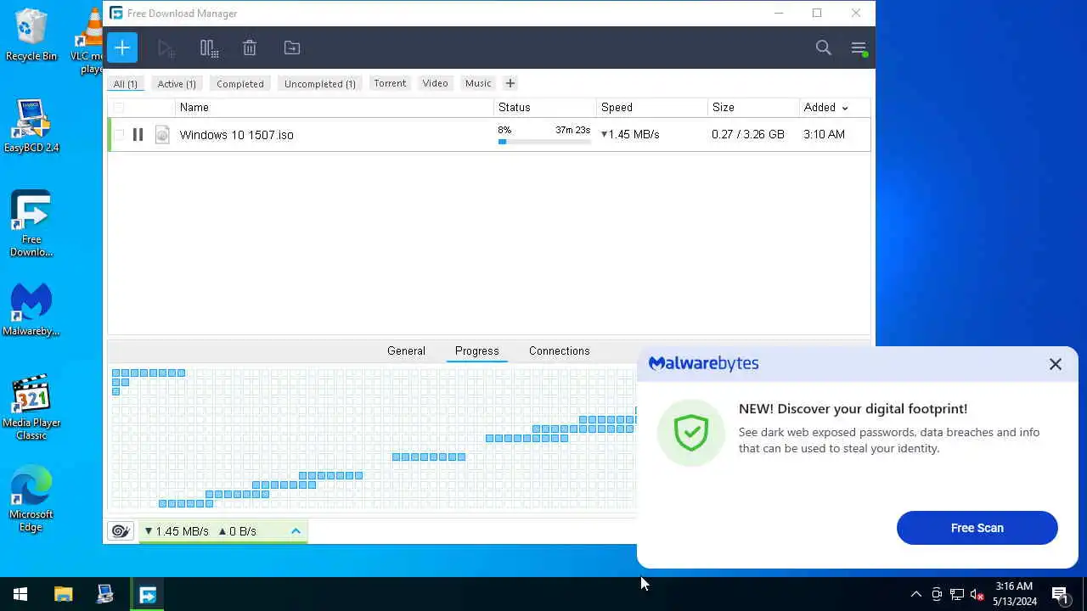Show the Music filter
This screenshot has height=611, width=1087.
[x=478, y=83]
